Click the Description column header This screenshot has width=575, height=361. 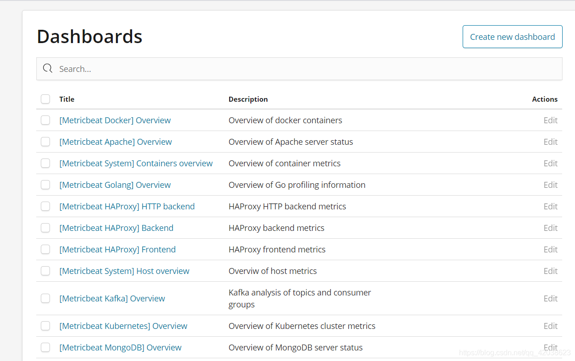(248, 99)
